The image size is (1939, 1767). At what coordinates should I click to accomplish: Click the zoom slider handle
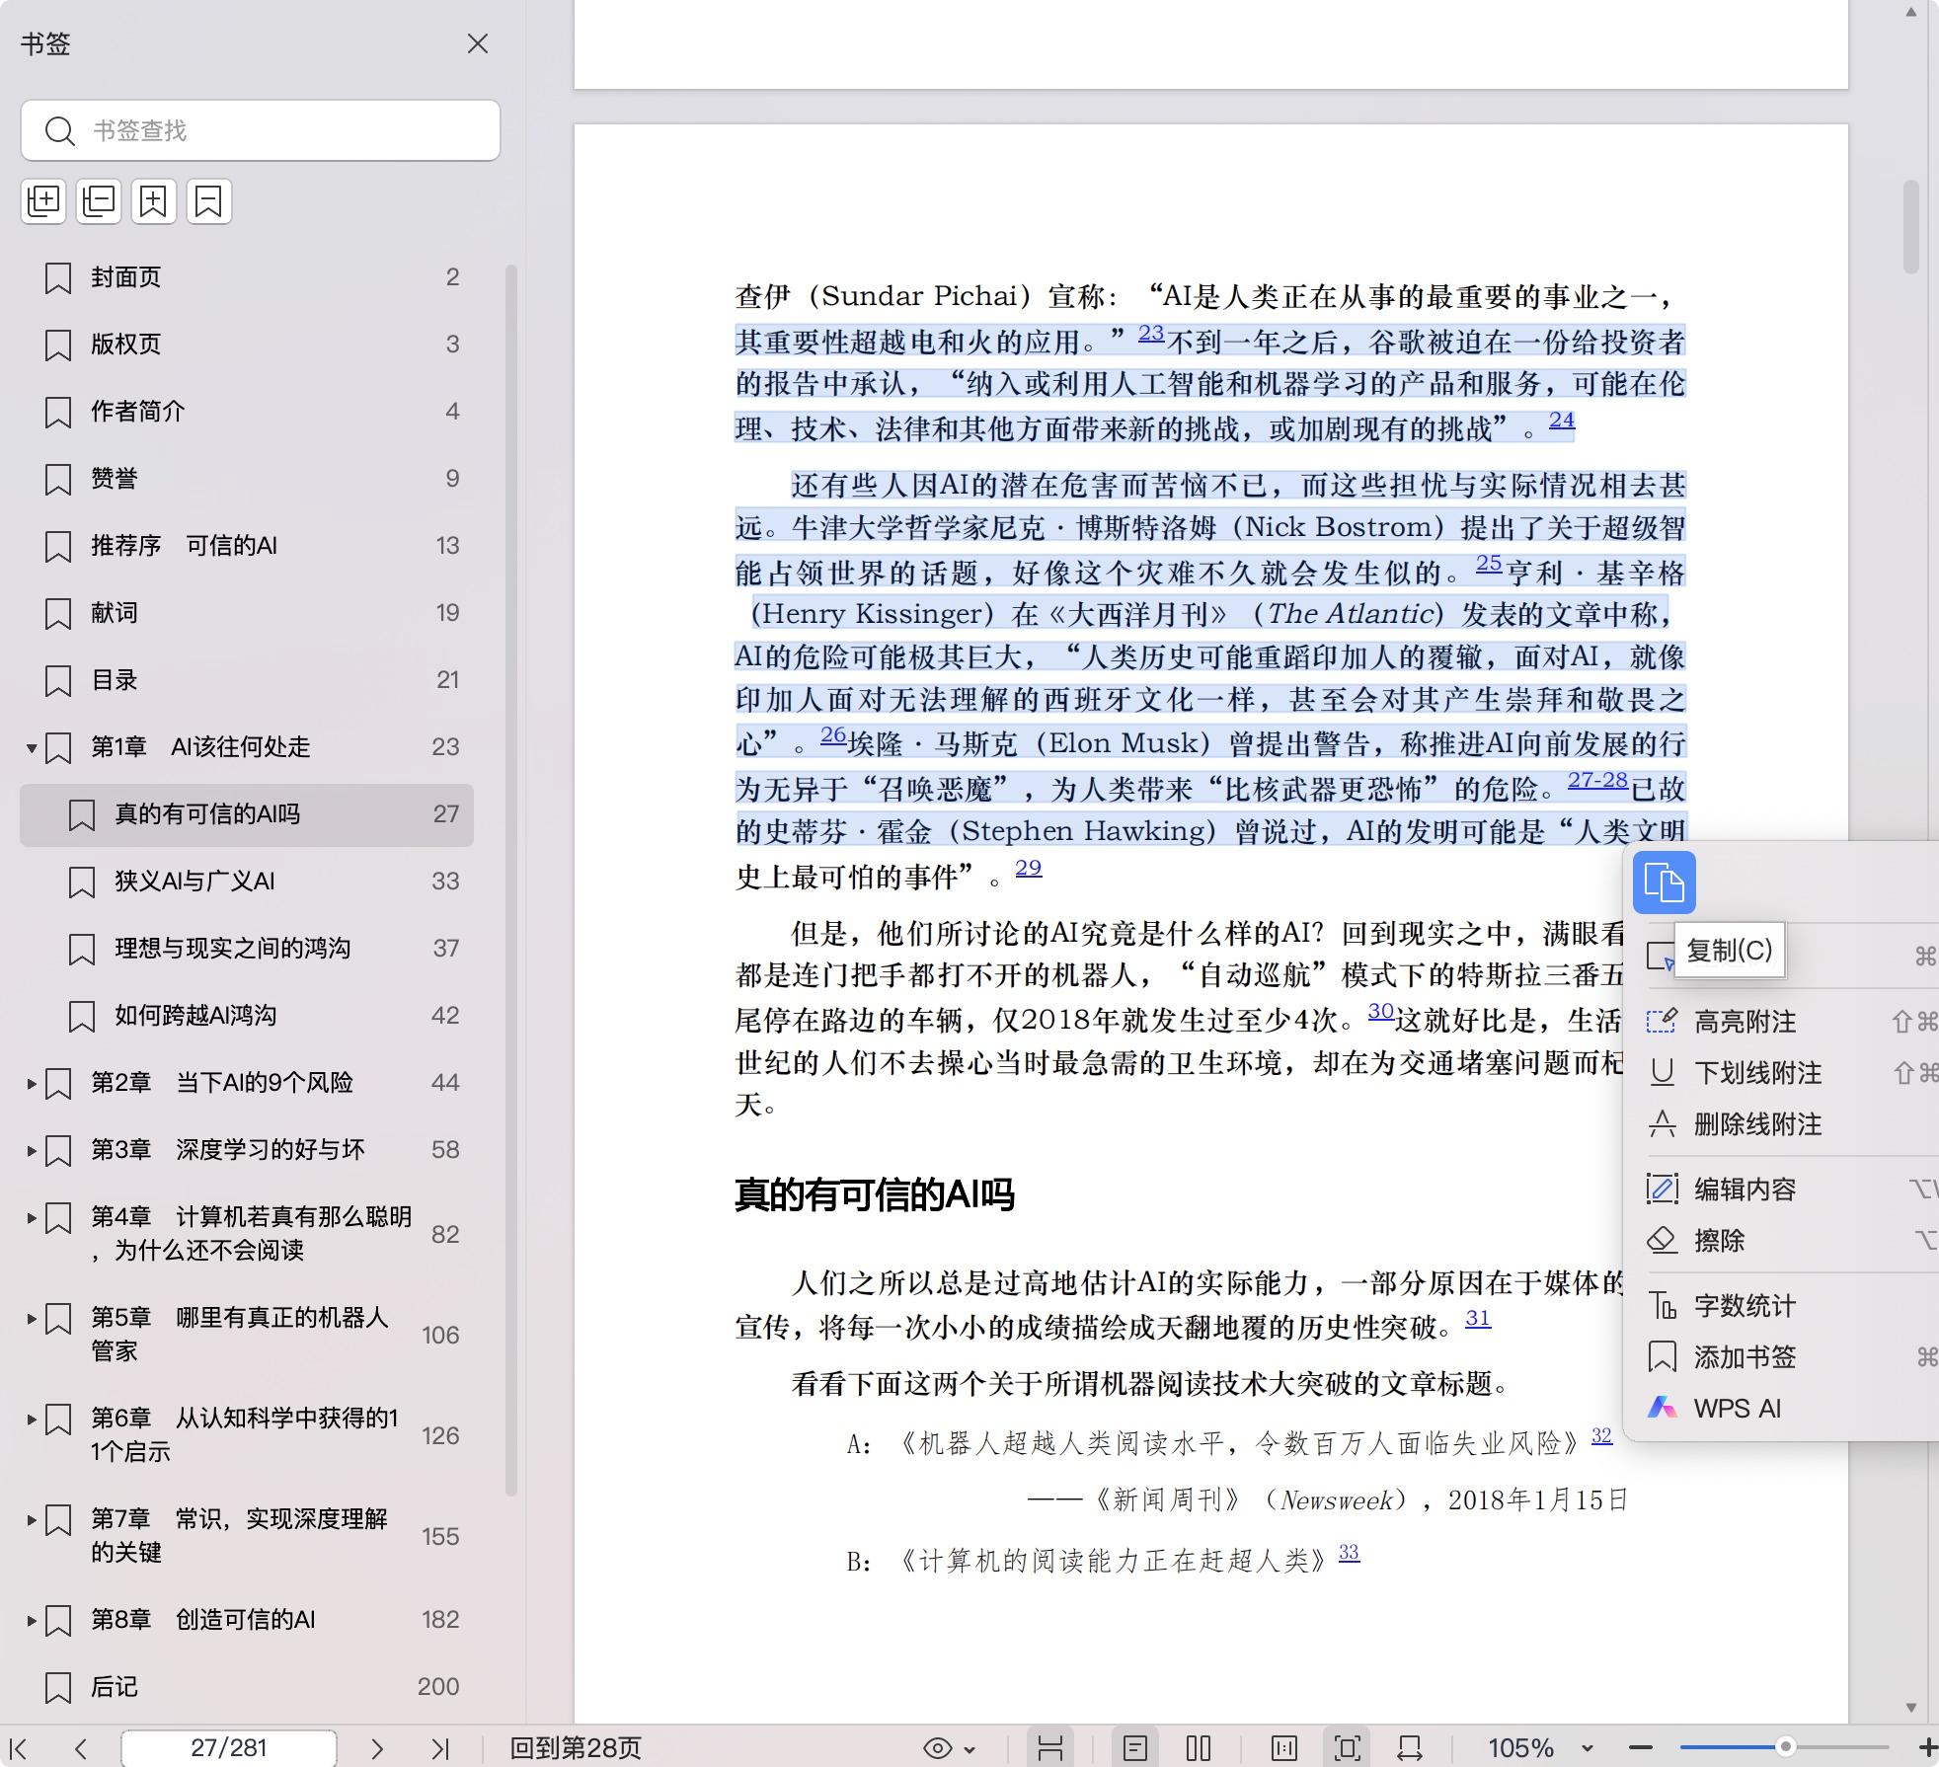pos(1785,1747)
